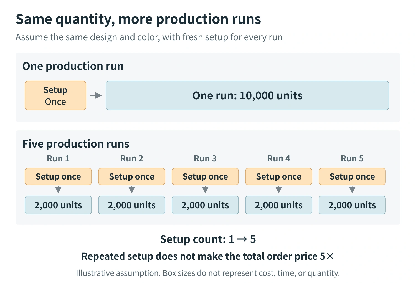Screen dimensions: 416x283
Task: Click the '2,000 units' box under Run 5
Action: 352,205
